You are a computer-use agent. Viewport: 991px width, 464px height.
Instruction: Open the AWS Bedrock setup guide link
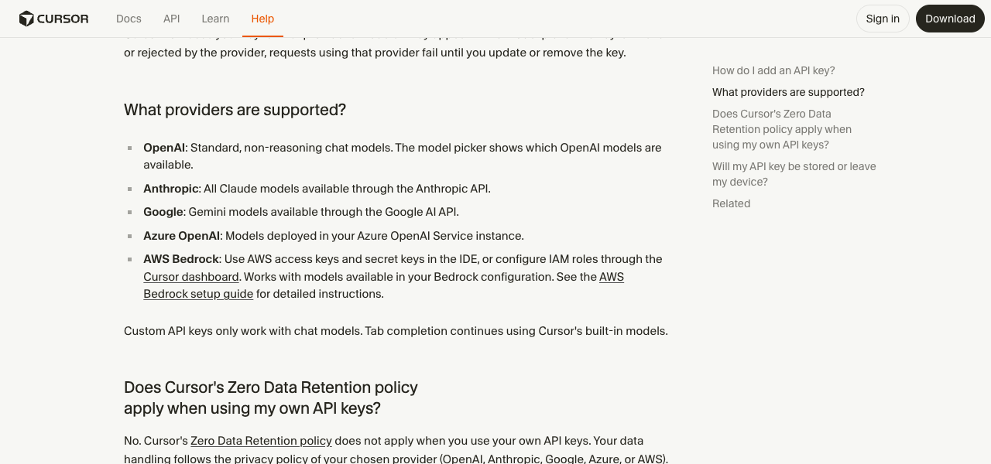click(383, 285)
